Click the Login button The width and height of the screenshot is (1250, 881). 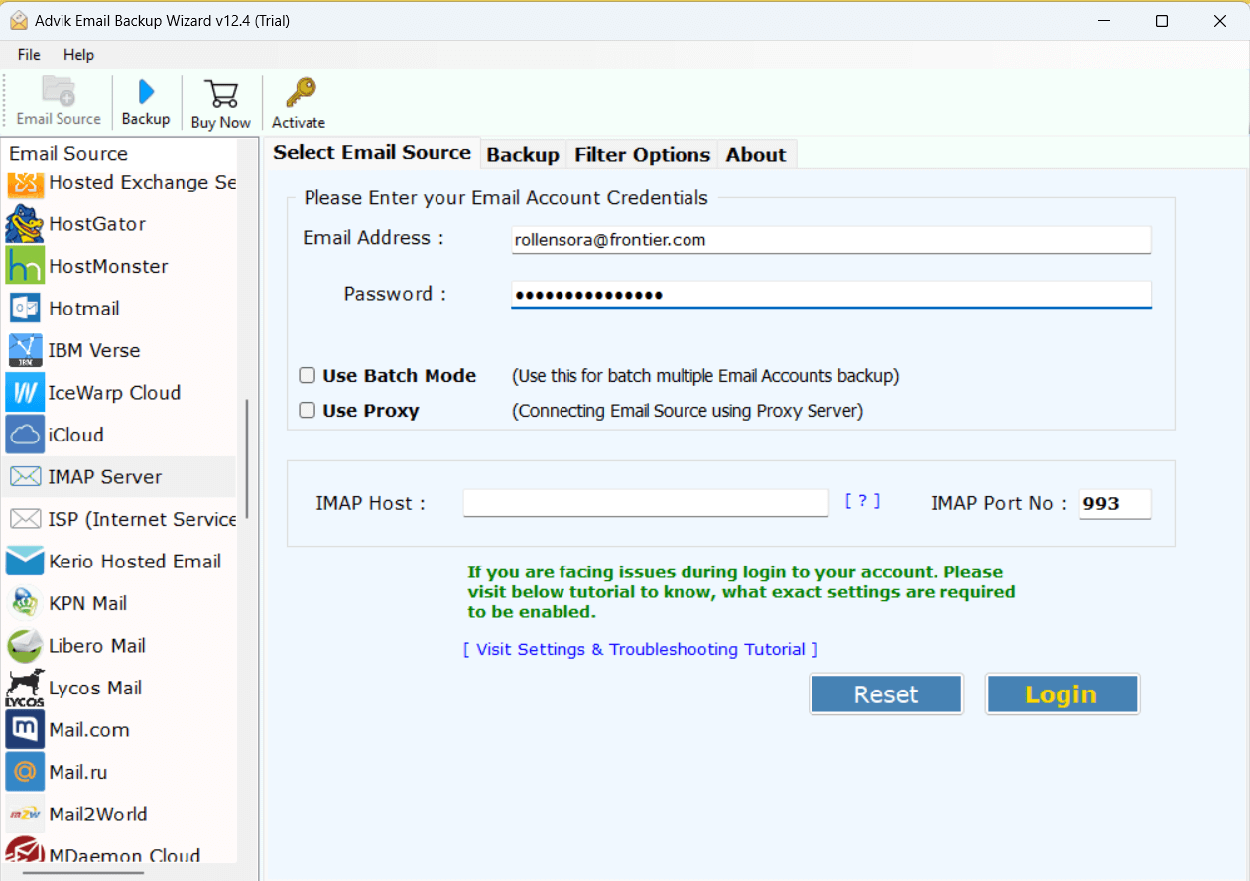(x=1062, y=694)
